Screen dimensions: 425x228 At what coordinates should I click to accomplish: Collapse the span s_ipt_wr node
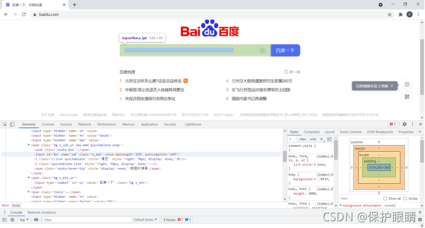point(28,145)
